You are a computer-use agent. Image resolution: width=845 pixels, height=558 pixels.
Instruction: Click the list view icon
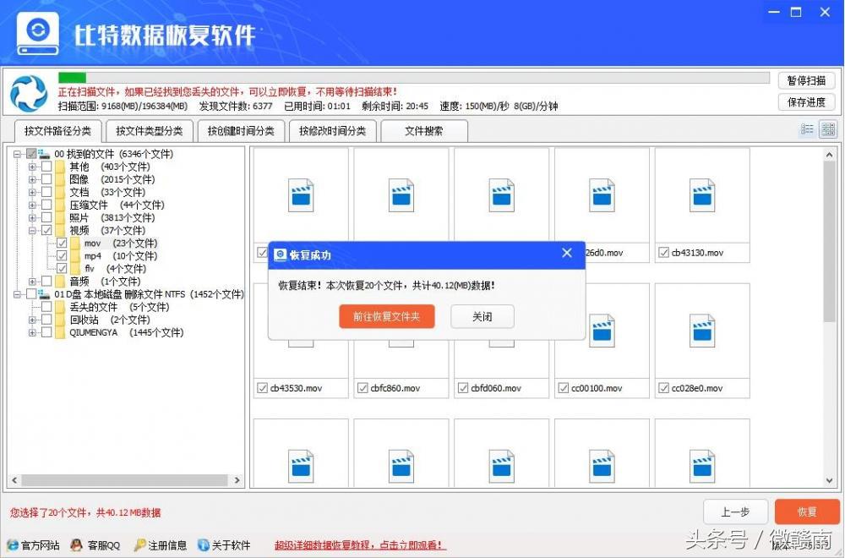(808, 129)
